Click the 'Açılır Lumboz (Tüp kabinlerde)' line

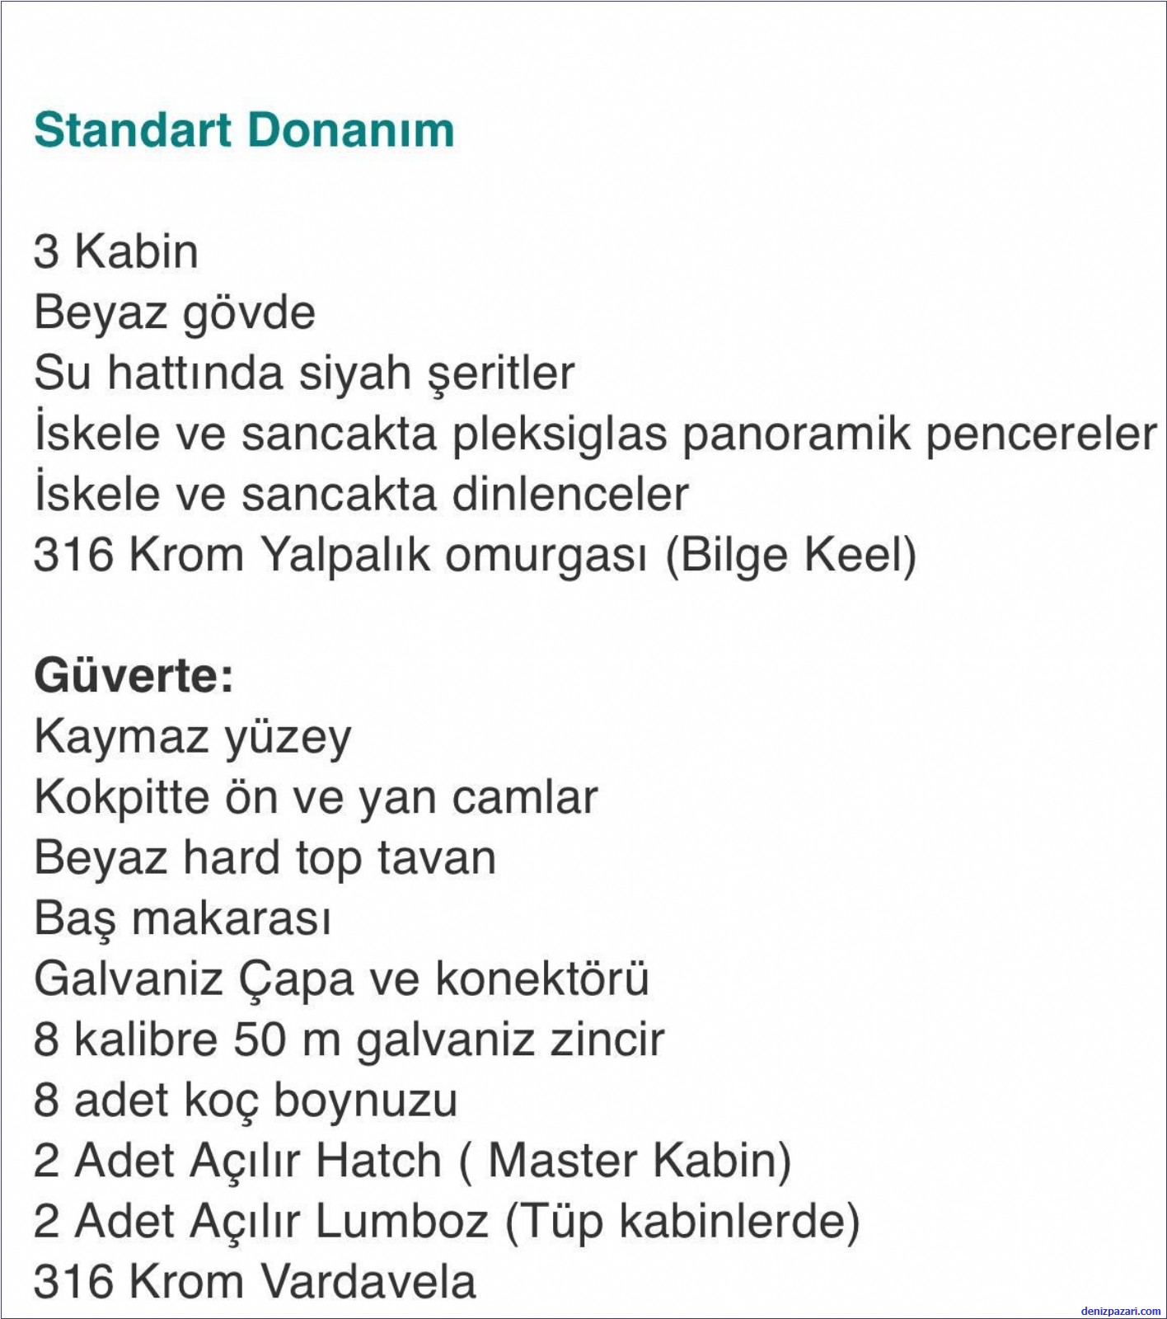[x=447, y=1222]
